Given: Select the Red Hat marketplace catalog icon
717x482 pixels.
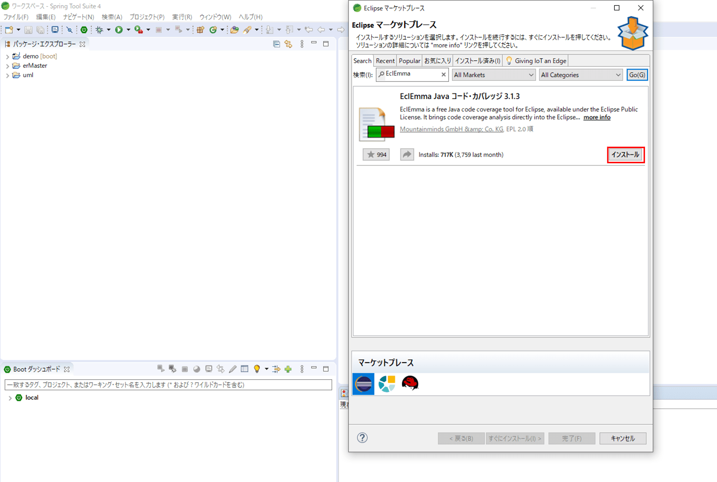Looking at the screenshot, I should [410, 384].
